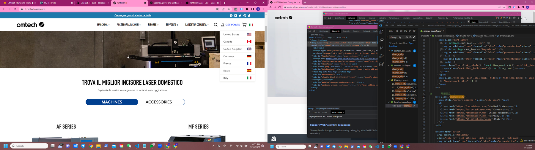The image size is (535, 150).
Task: Click the Windows taskbar Search box on left screen
Action: 29,146
